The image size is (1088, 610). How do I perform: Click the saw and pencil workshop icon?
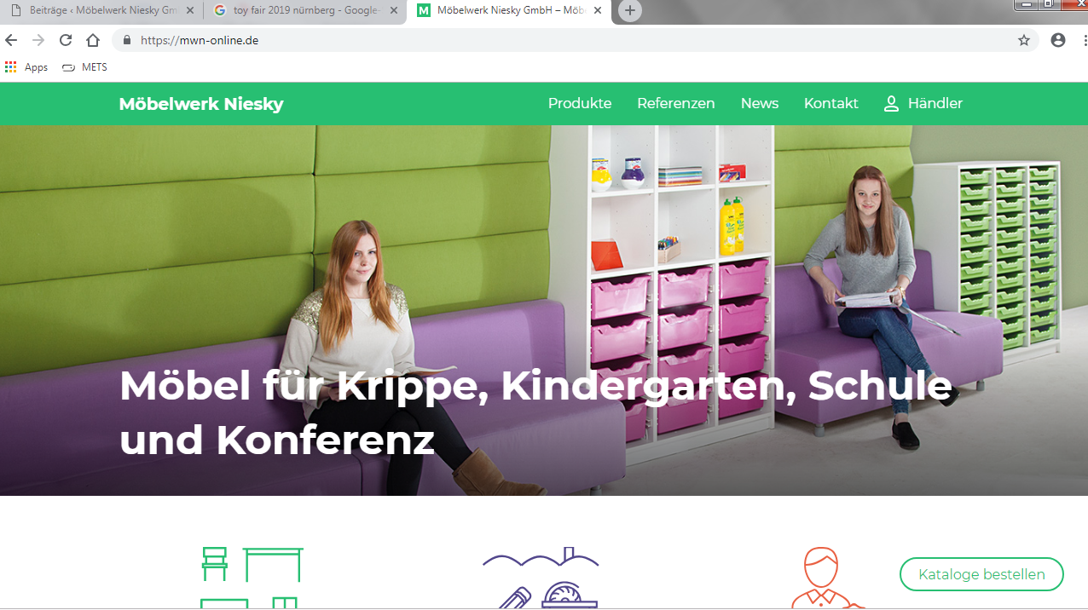(x=541, y=578)
